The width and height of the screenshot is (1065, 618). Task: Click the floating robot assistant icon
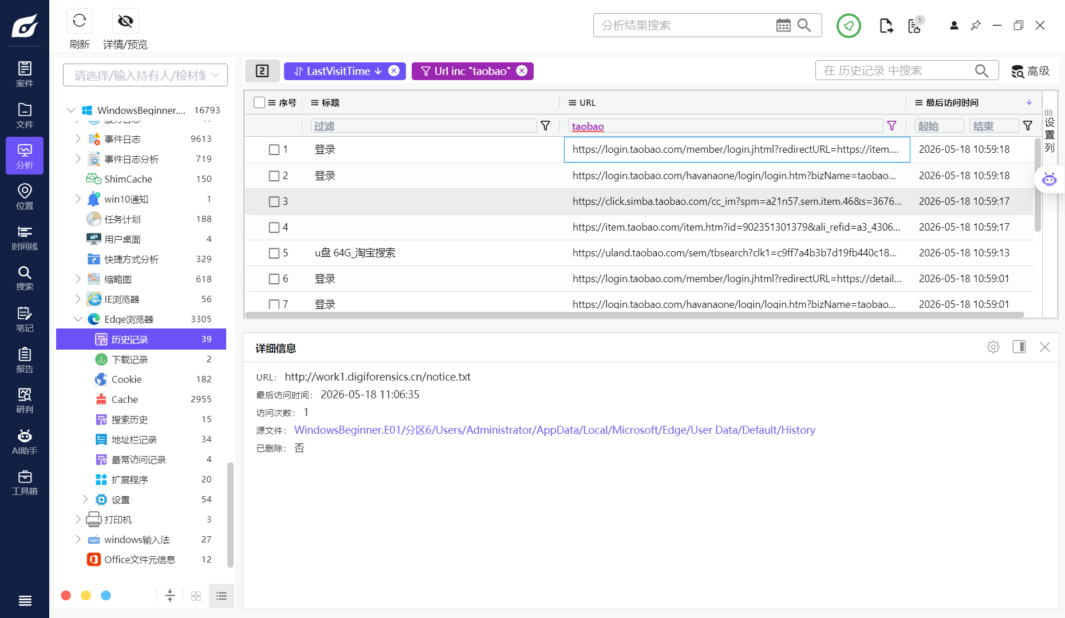[x=1049, y=179]
